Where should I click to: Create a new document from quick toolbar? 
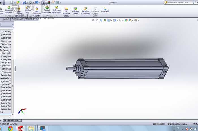click(12, 2)
